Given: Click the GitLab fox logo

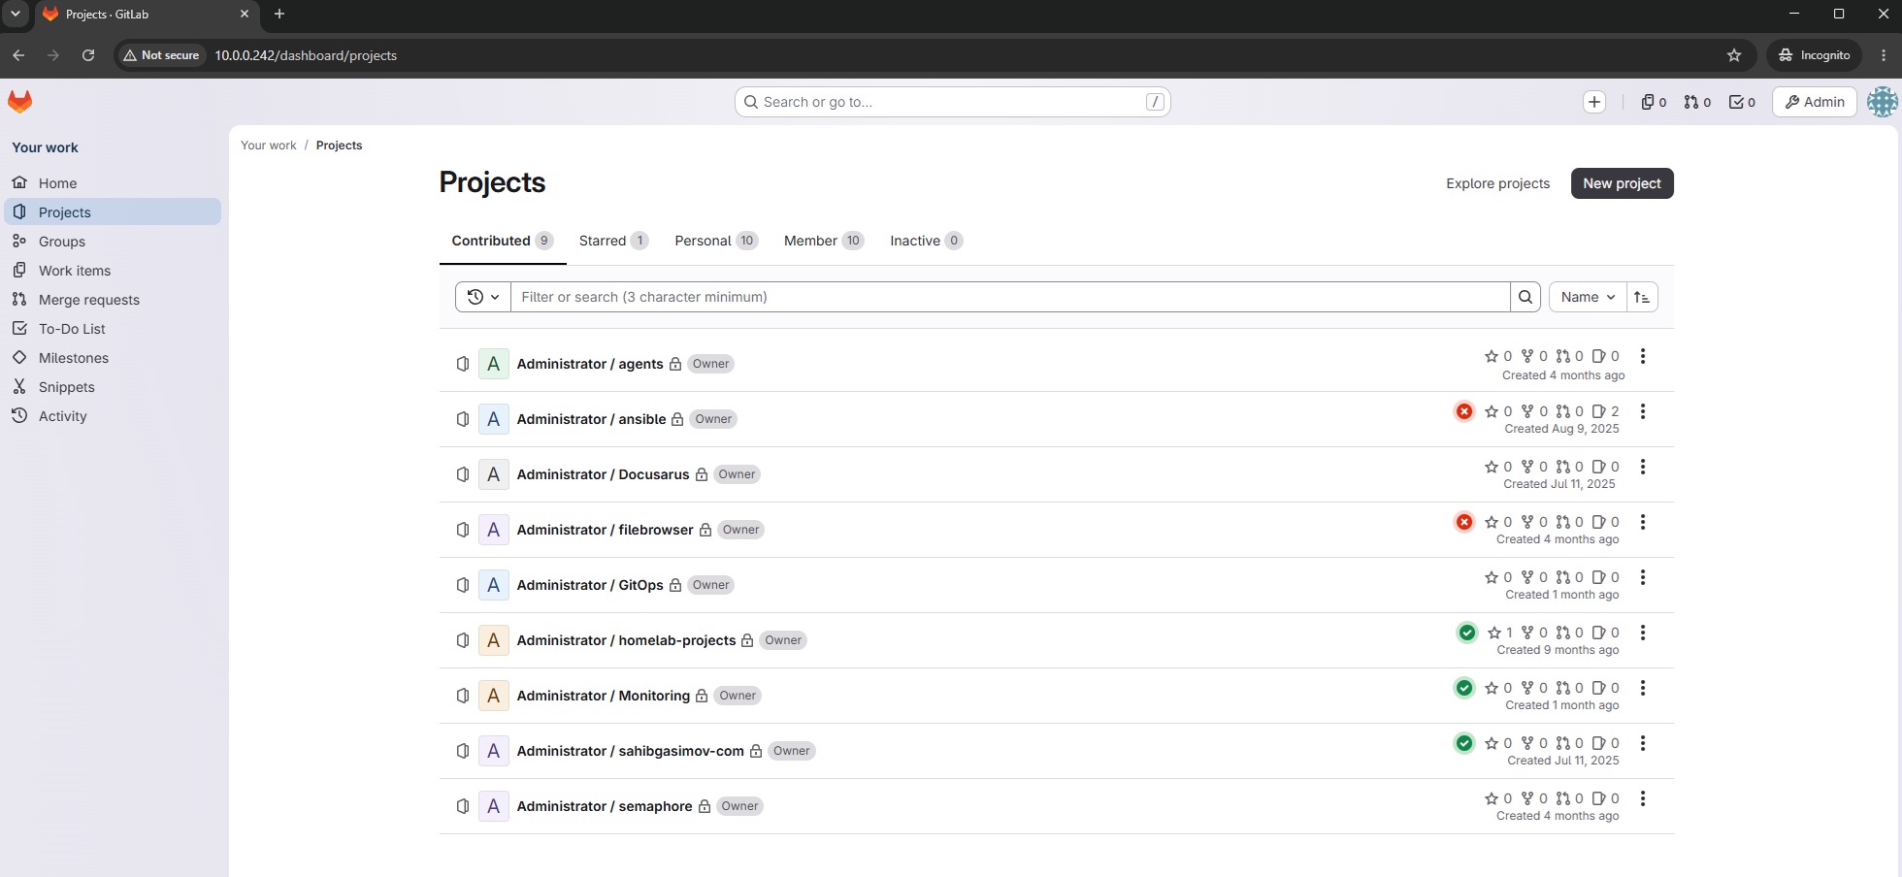Looking at the screenshot, I should tap(20, 102).
